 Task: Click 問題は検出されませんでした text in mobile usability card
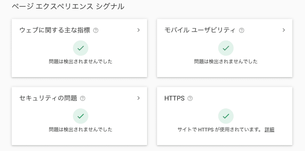coord(226,62)
